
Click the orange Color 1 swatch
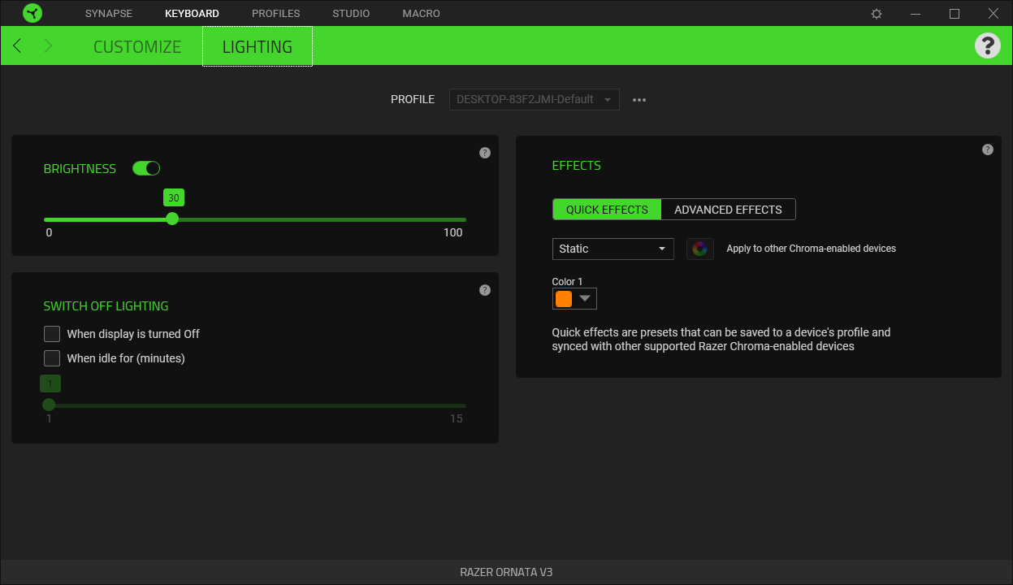click(564, 299)
